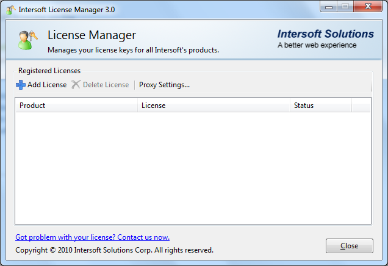
Task: Click the 'Intersoft License Manager 3.0' title bar text
Action: click(66, 10)
